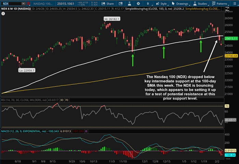This screenshot has width=239, height=164.
Task: Click the RSI value 43.6517 in header
Action: (x=53, y=100)
